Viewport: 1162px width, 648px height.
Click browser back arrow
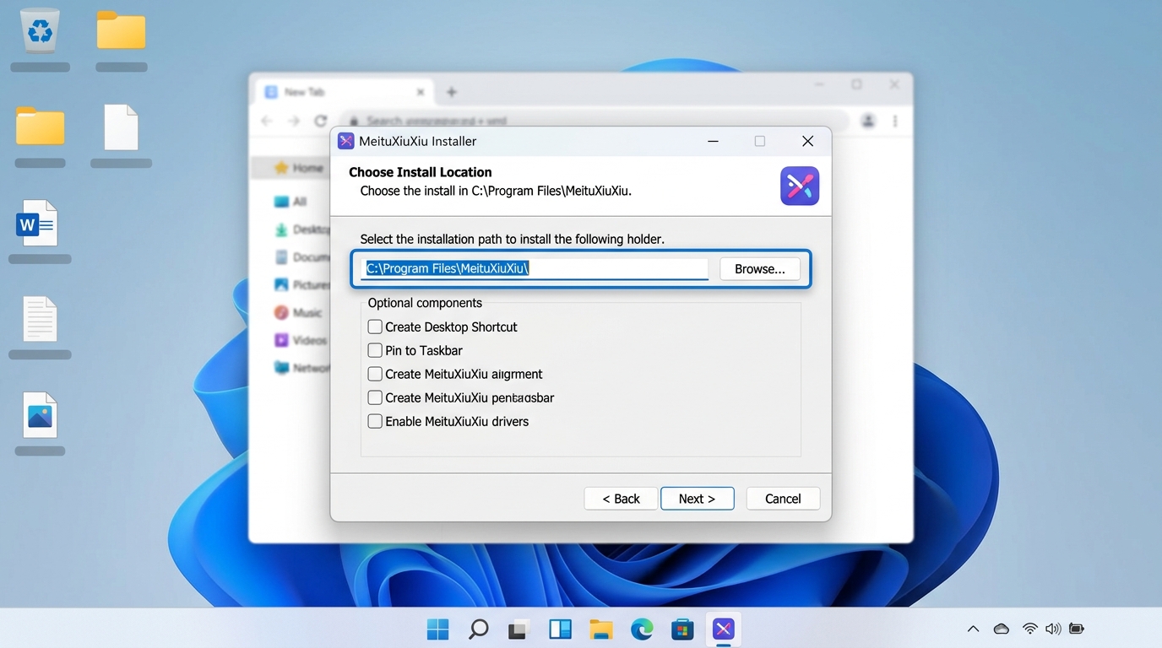coord(267,121)
